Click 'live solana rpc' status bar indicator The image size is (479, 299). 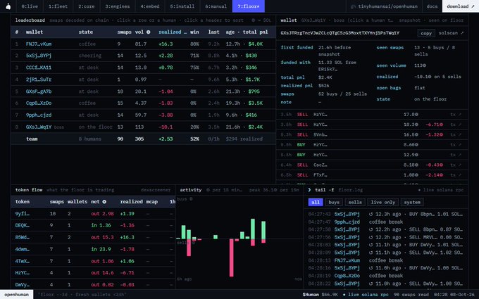coord(366,294)
